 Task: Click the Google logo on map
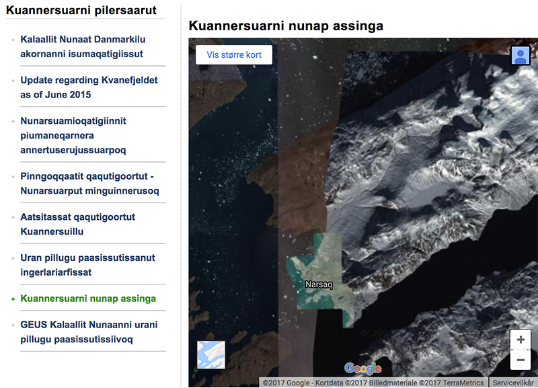[362, 368]
